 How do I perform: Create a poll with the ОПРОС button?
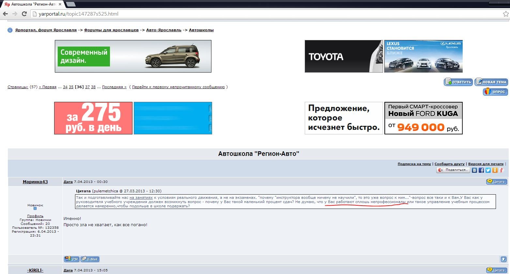[495, 92]
